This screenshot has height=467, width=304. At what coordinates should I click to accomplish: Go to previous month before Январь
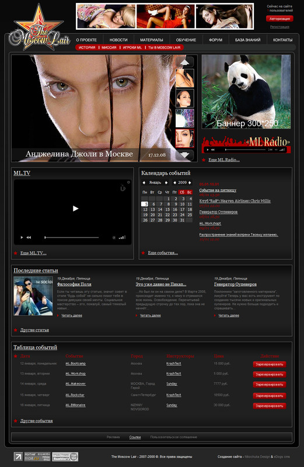[144, 183]
